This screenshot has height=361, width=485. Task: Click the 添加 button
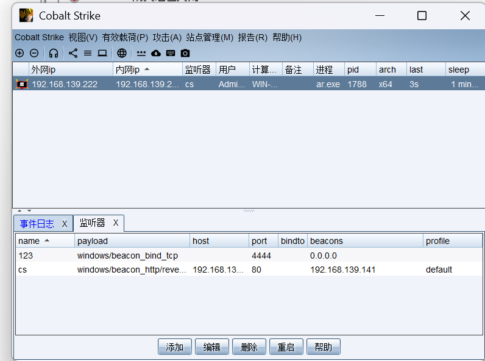[x=175, y=347]
